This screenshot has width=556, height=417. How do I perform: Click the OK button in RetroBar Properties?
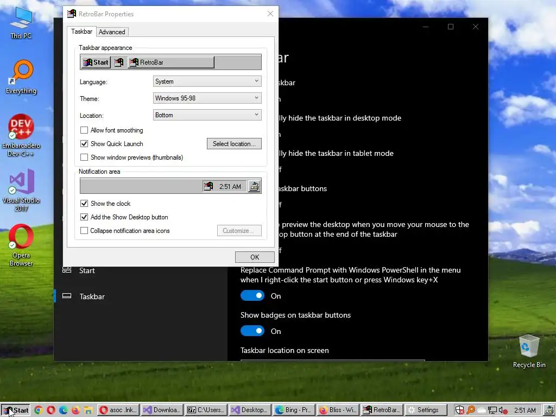pyautogui.click(x=255, y=257)
